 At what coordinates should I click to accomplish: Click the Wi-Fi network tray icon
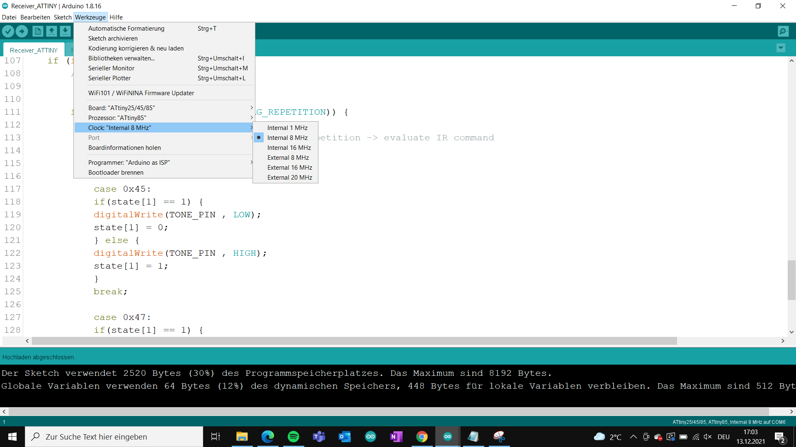pos(696,437)
